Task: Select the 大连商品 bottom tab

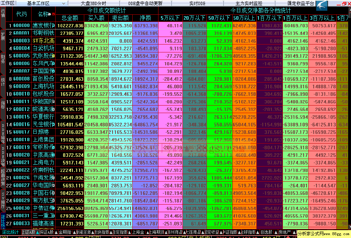Action: tap(193, 232)
